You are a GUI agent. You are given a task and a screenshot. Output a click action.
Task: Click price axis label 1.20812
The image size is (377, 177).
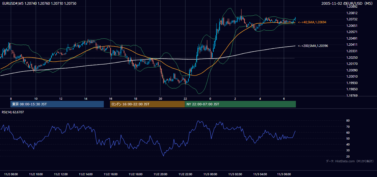(x=352, y=13)
